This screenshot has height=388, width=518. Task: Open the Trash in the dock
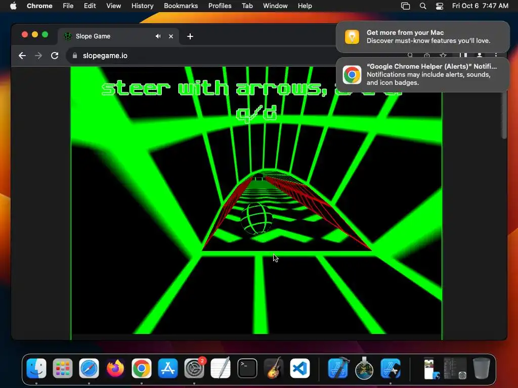pos(482,368)
